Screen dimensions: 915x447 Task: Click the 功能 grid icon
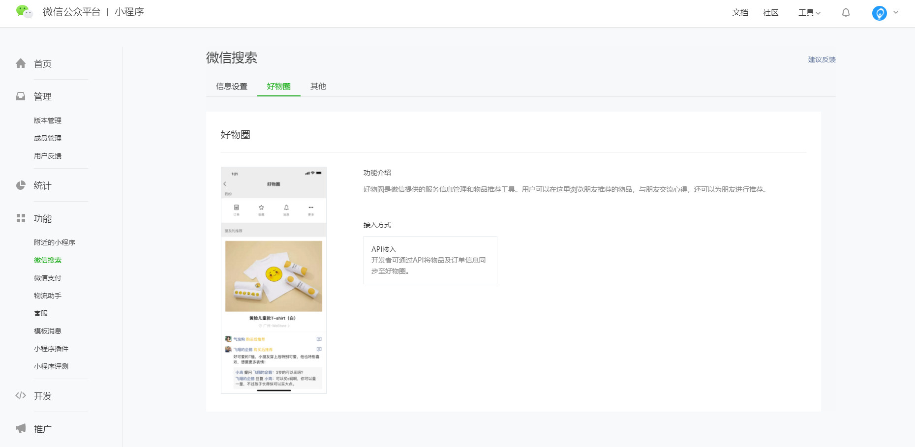[x=21, y=218]
